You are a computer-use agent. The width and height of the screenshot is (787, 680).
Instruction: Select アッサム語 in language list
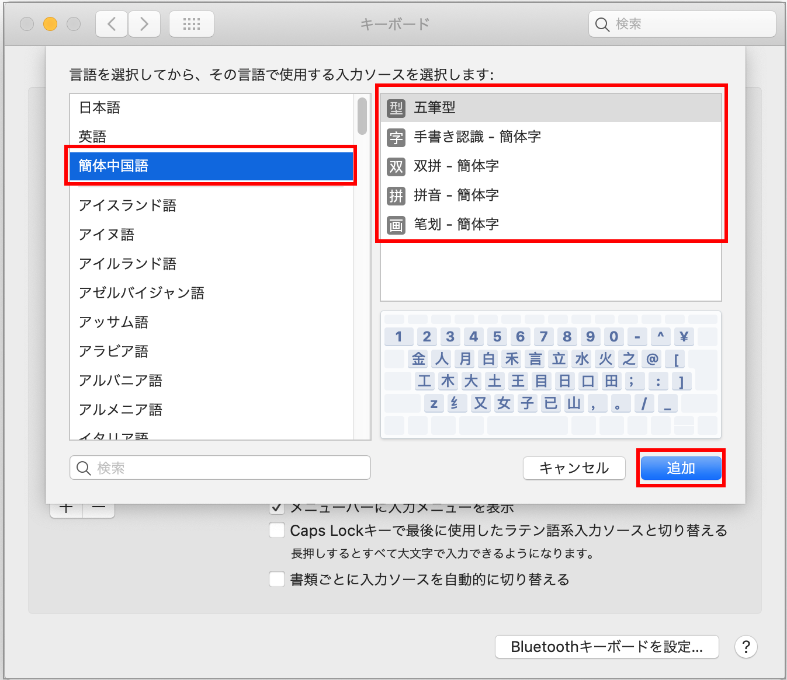click(212, 322)
